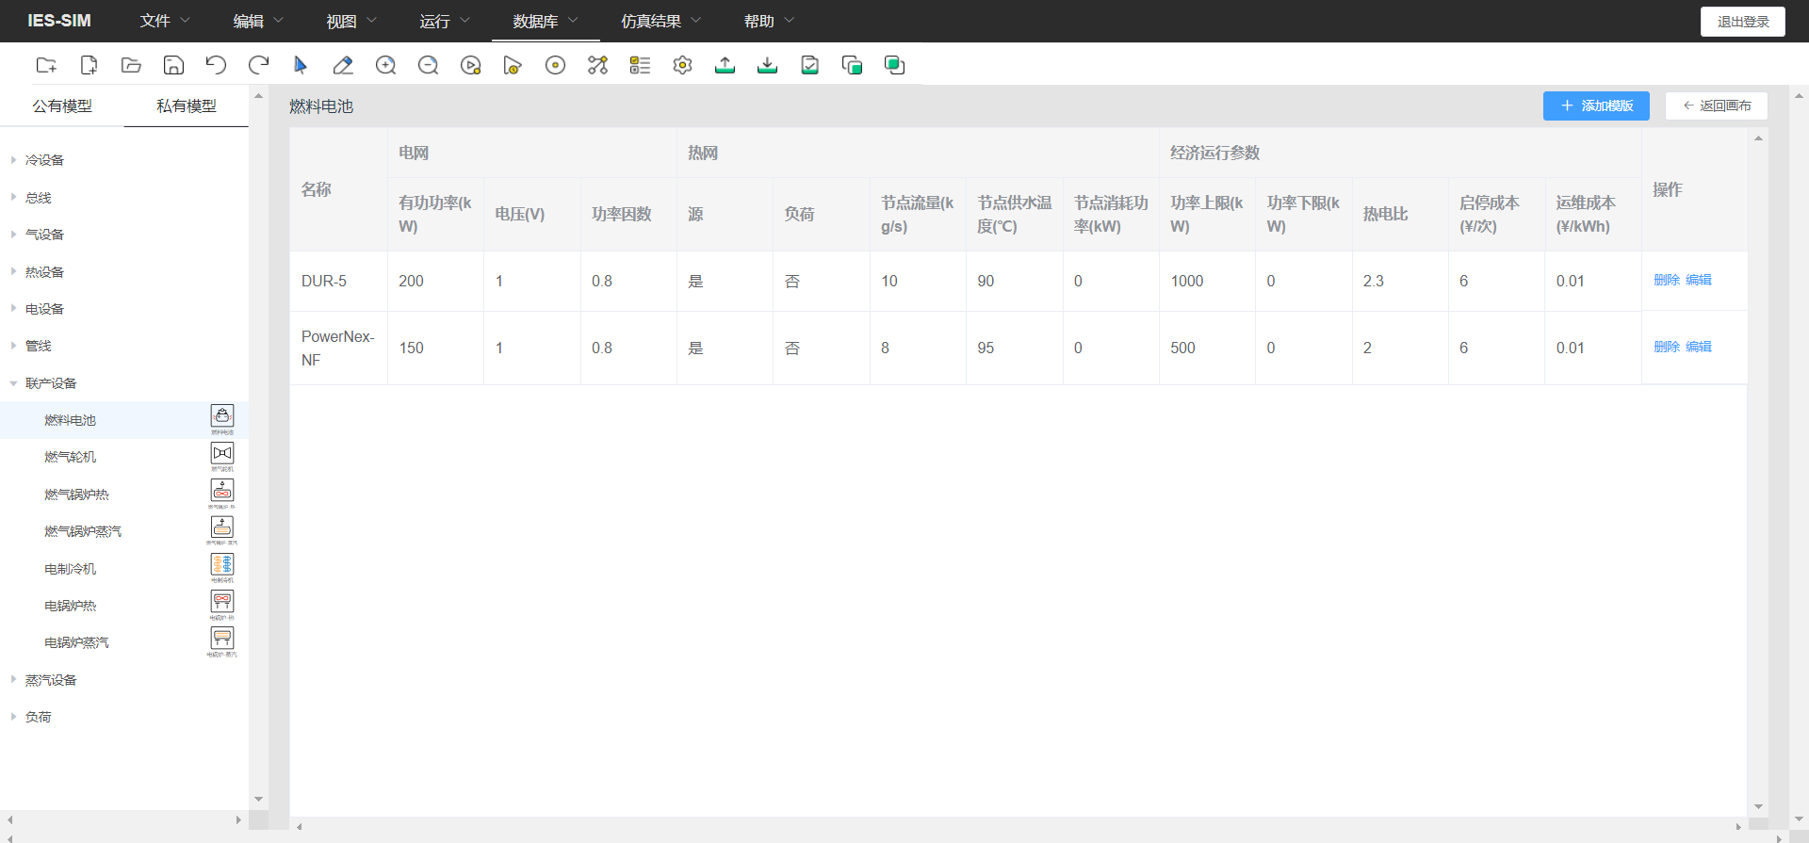Click the new file toolbar icon
1809x843 pixels.
(x=89, y=65)
